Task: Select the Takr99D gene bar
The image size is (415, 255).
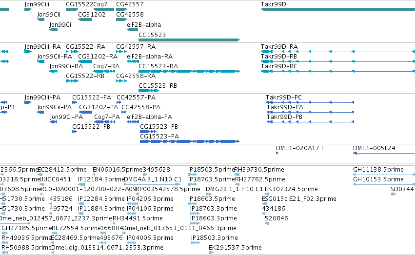Action: click(338, 9)
